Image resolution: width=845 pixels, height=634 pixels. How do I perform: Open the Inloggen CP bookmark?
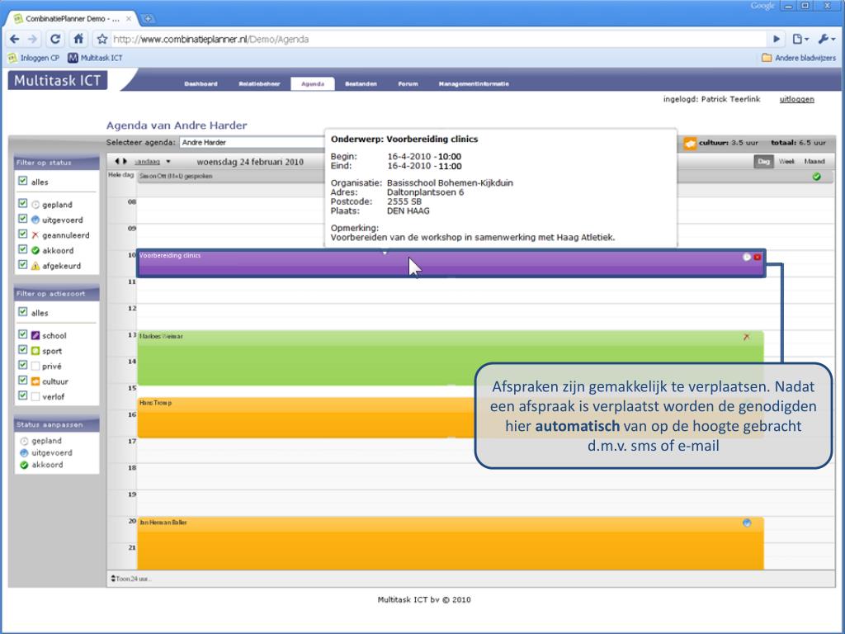[x=34, y=58]
